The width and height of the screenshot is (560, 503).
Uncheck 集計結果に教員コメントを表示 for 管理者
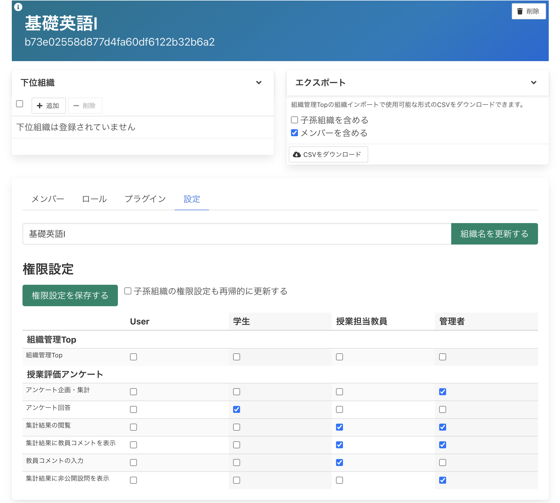pyautogui.click(x=442, y=445)
